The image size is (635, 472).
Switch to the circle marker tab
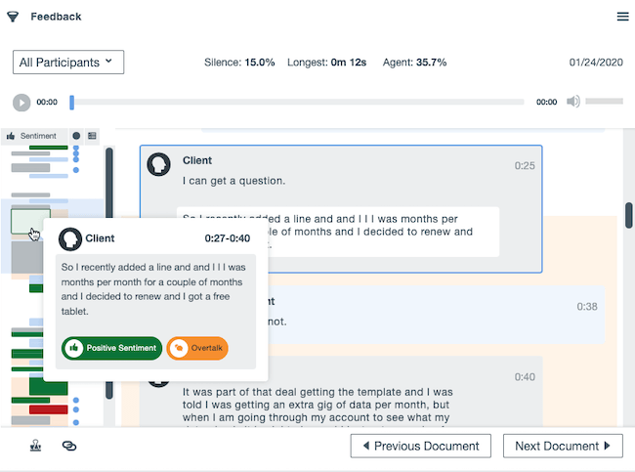click(76, 136)
